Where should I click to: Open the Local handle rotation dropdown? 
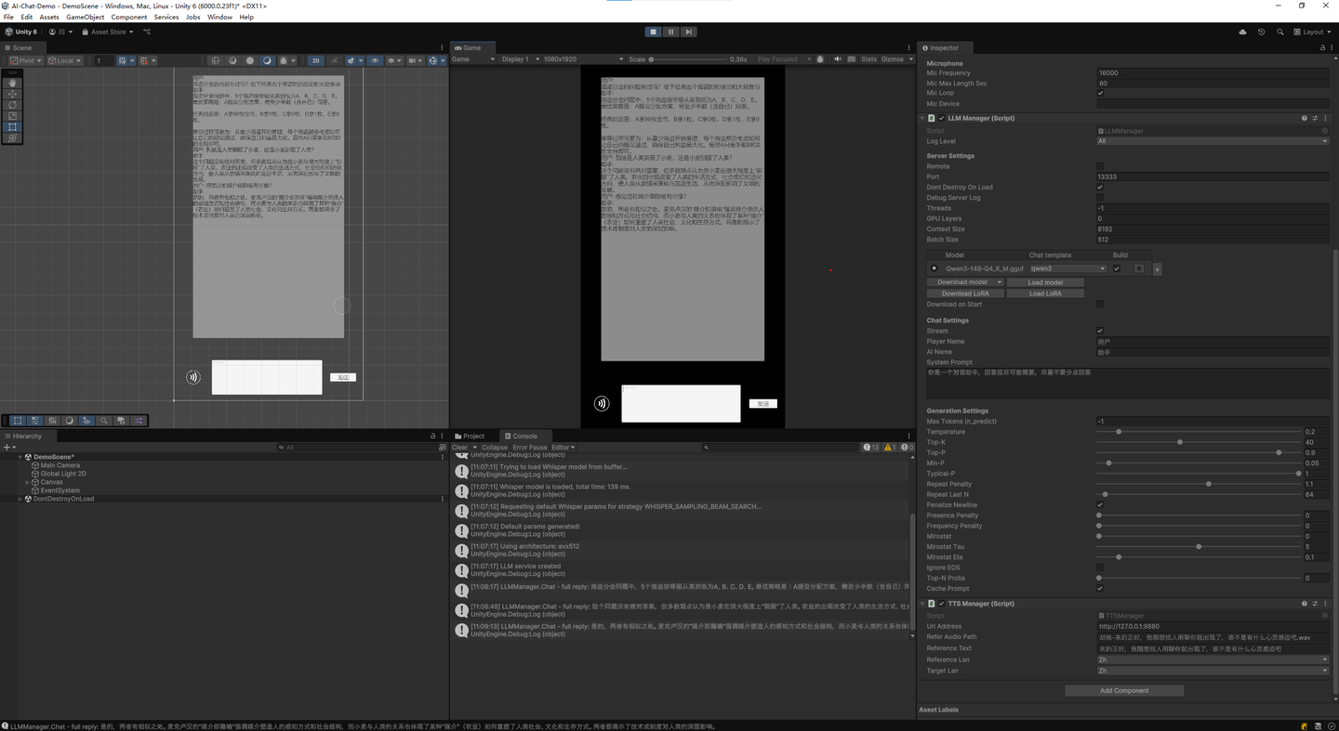pos(65,60)
